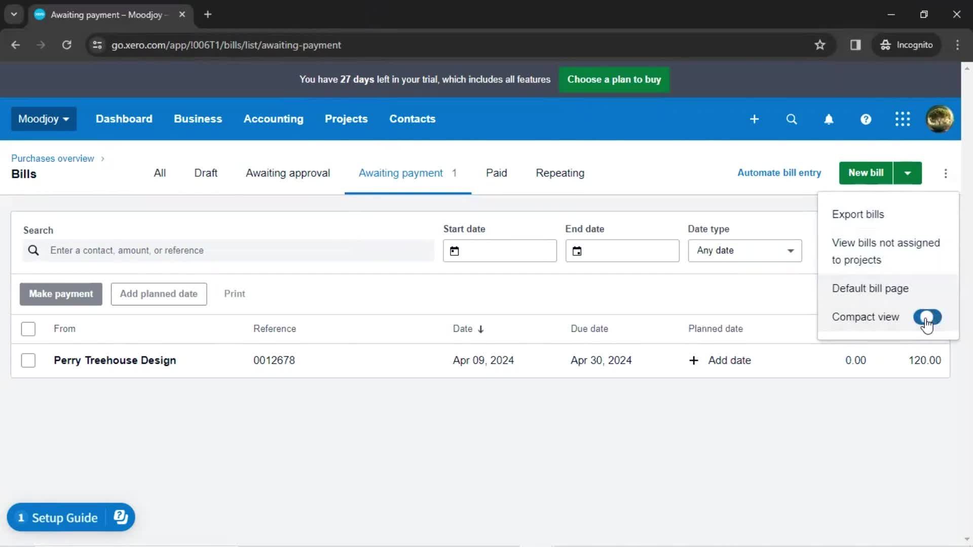Click the Incognito indicator
The width and height of the screenshot is (973, 547).
tap(907, 45)
